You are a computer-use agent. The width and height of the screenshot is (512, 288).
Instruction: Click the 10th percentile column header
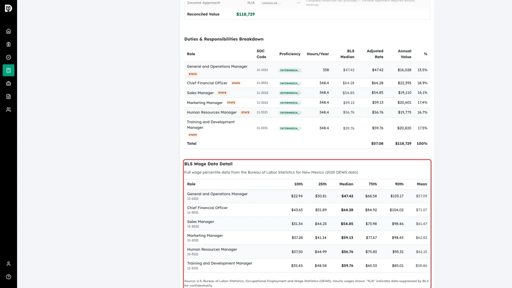pos(298,184)
